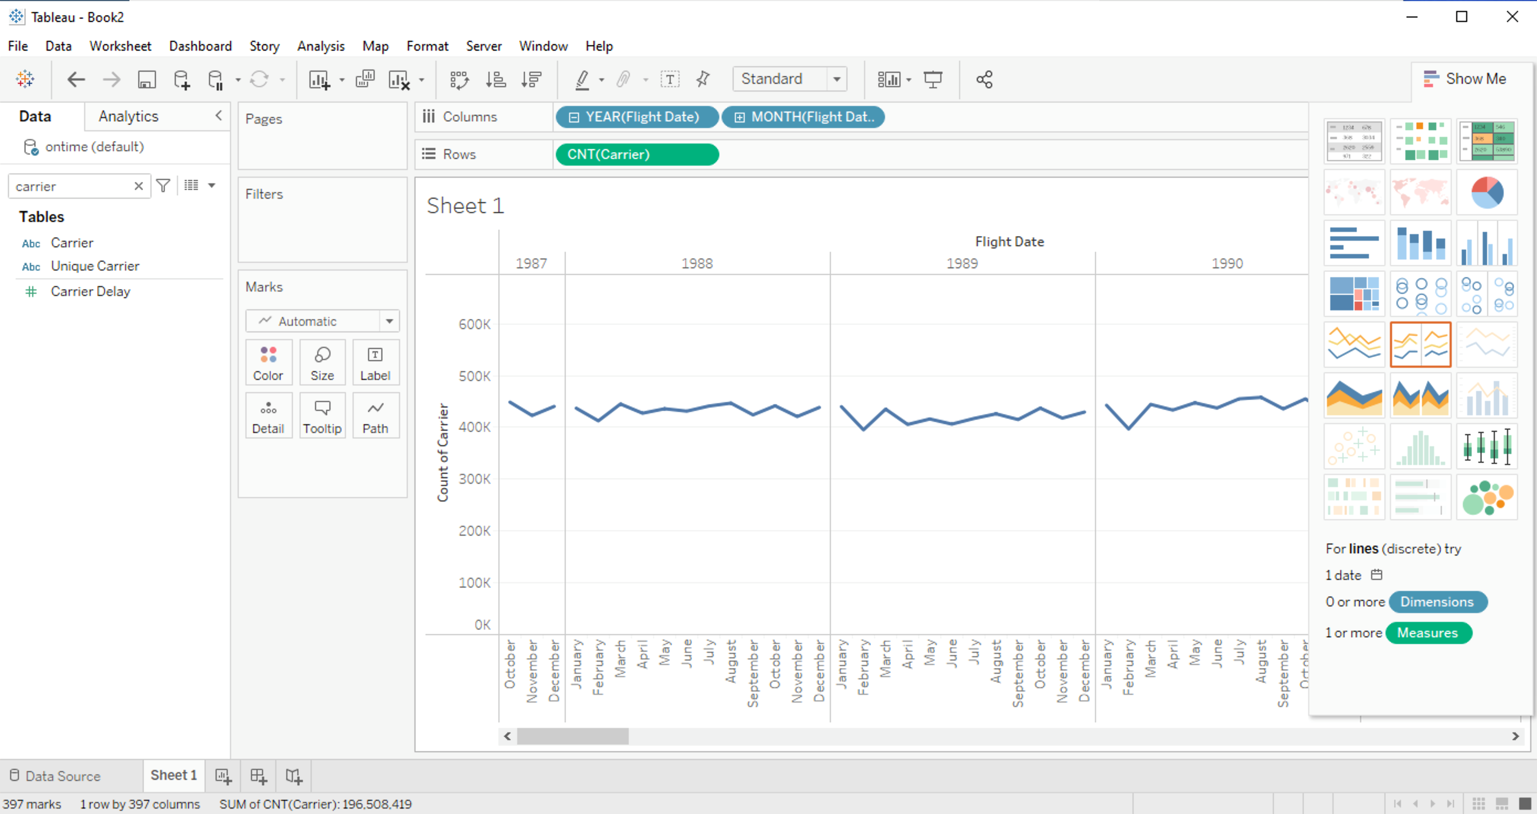Screen dimensions: 1537x814
Task: Click the Swap Rows and Columns icon
Action: pyautogui.click(x=460, y=79)
